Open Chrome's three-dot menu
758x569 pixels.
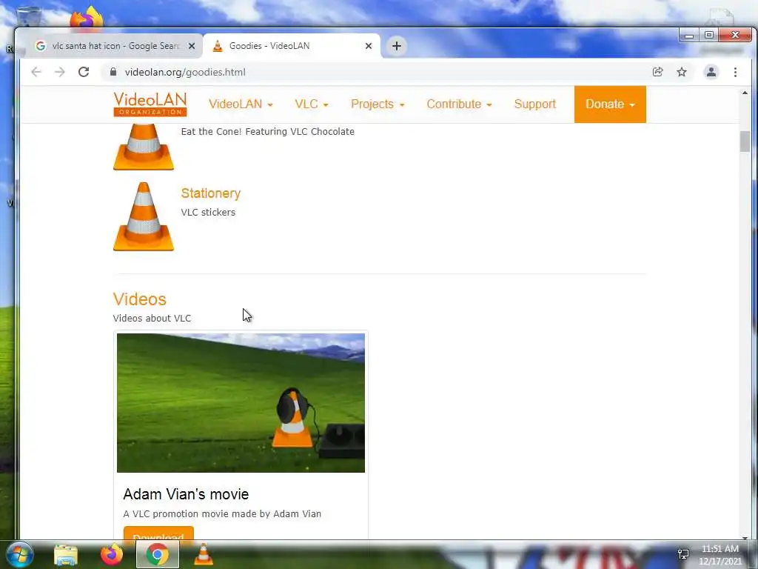(735, 72)
